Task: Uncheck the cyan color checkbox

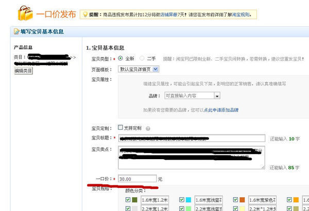Action: [182, 200]
